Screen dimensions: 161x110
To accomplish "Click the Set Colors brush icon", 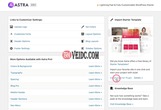I will point(83,27).
